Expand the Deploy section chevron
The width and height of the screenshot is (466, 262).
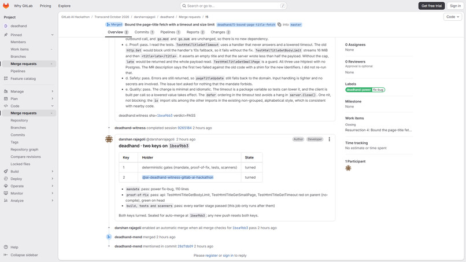(52, 179)
